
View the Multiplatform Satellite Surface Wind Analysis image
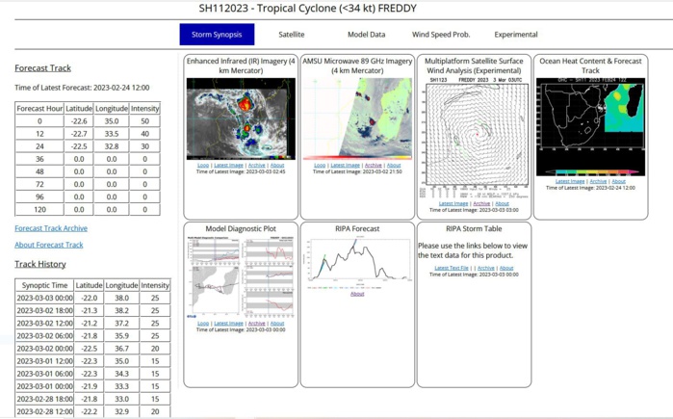pos(474,133)
